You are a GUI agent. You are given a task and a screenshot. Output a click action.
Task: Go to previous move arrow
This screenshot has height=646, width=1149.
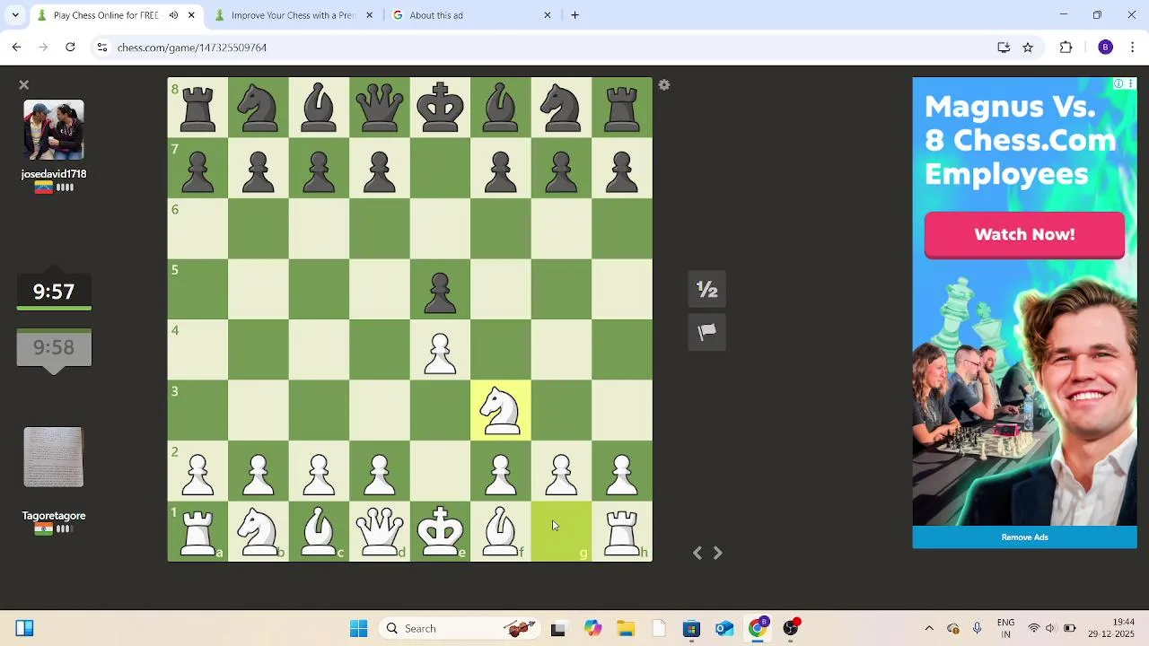point(697,554)
